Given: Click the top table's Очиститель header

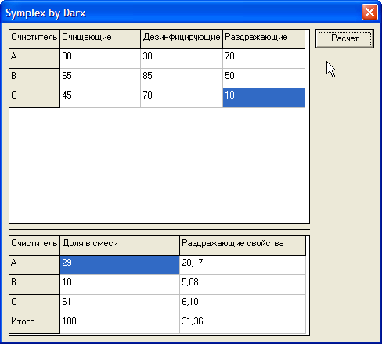Looking at the screenshot, I should (34, 39).
